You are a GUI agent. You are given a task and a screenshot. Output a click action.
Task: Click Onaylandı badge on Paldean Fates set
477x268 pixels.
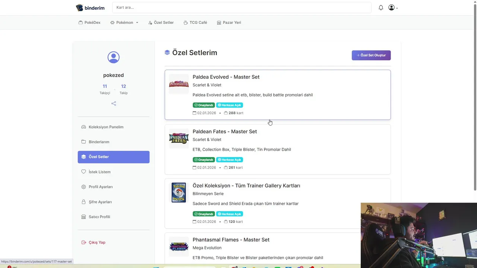[x=204, y=160]
